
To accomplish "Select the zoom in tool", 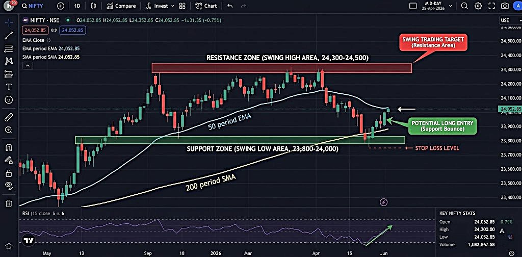I will 9,130.
